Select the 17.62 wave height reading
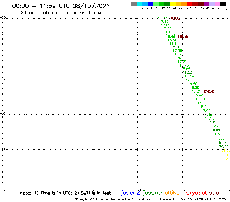Screen dimensions: 230x202 (220, 138)
